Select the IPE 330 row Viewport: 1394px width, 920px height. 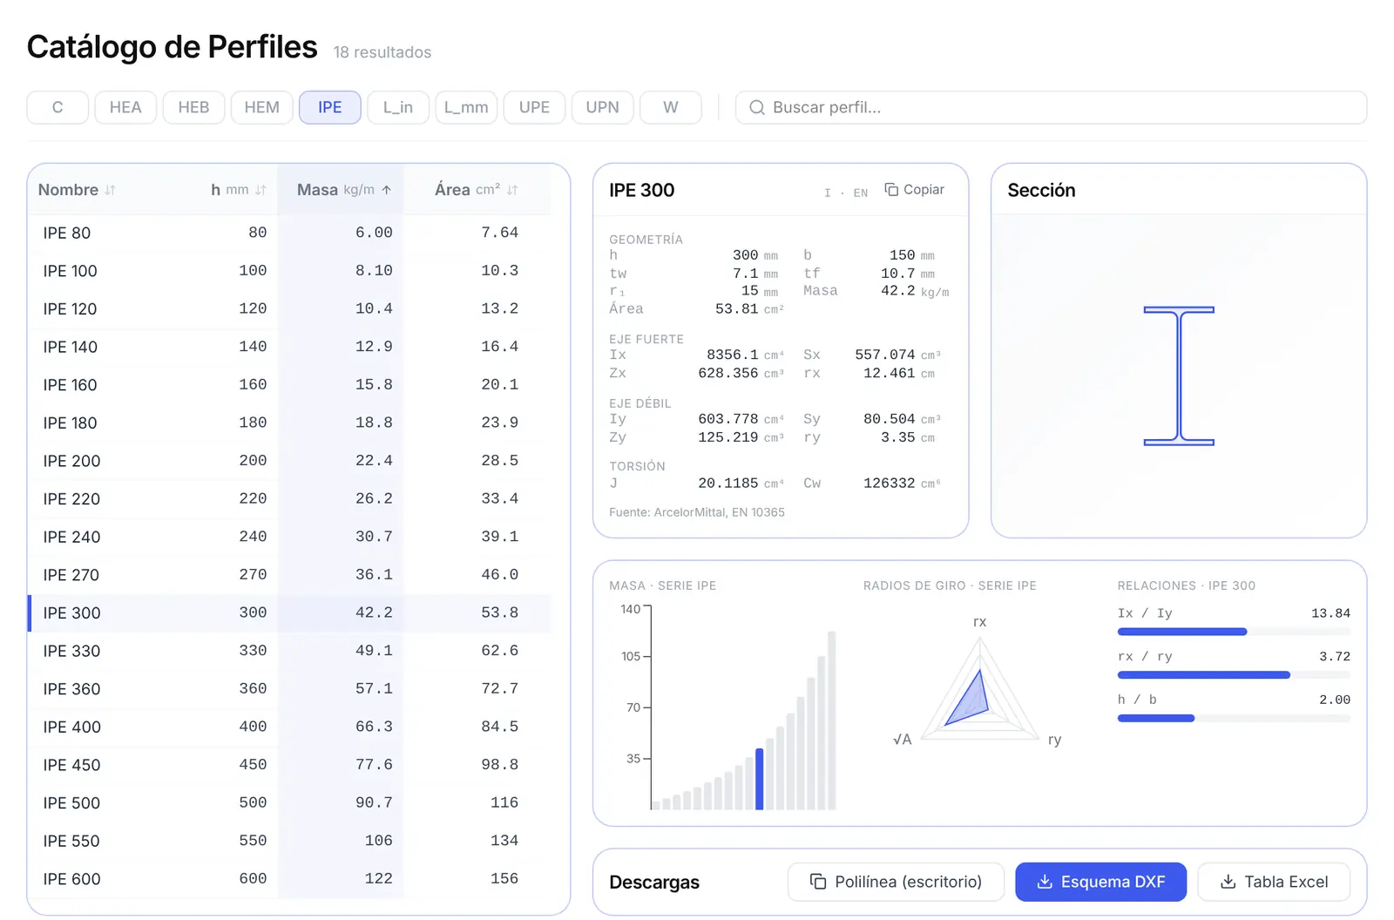(x=289, y=651)
